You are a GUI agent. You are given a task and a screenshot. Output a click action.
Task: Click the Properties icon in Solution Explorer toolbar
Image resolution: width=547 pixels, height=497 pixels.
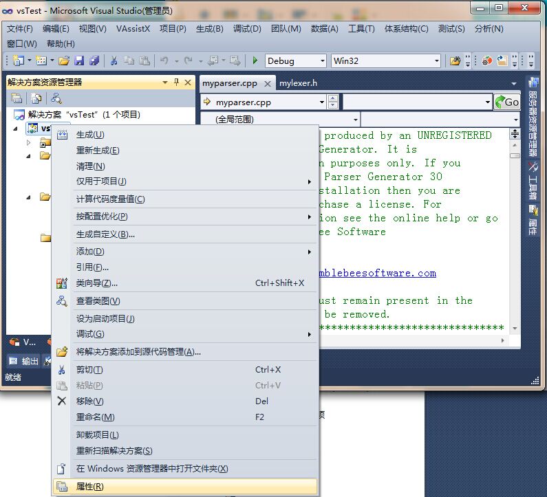(17, 98)
